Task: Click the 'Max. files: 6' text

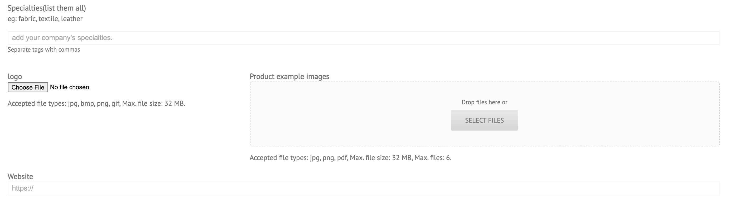Action: pyautogui.click(x=433, y=158)
